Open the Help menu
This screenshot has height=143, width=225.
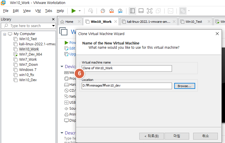pyautogui.click(x=60, y=11)
